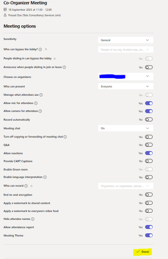Click info icon next to Announce when people dialing in
Viewport: 168px width, 259px height.
tap(64, 67)
